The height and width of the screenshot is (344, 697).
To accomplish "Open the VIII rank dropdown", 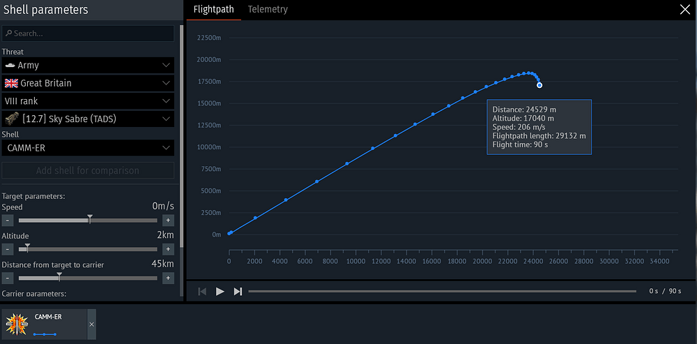I will pyautogui.click(x=88, y=101).
